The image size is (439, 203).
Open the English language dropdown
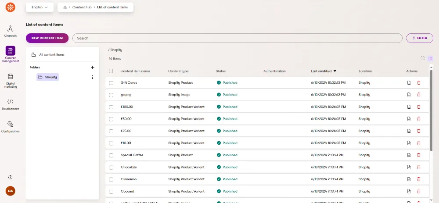[40, 7]
